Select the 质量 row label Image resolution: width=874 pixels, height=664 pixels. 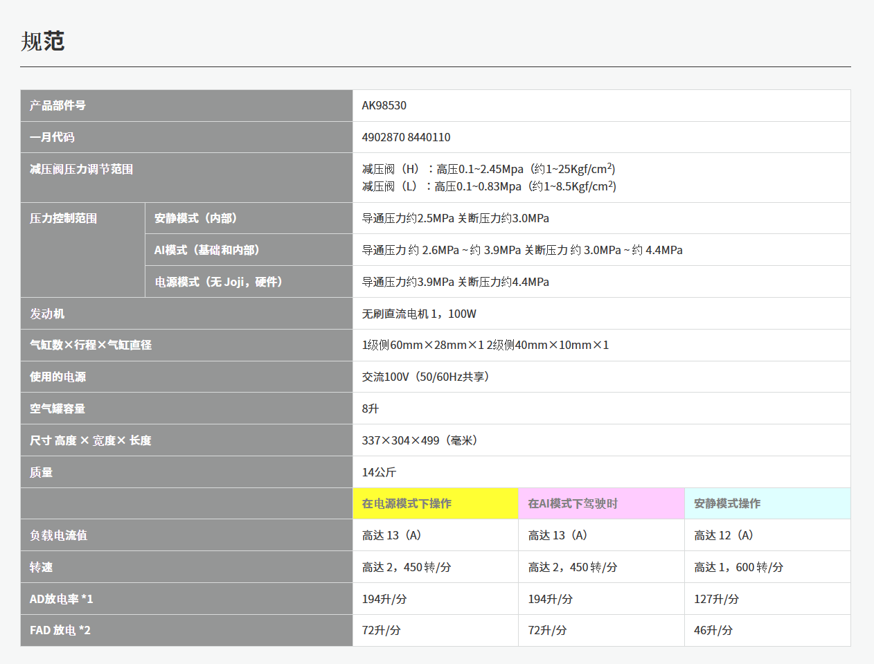click(186, 472)
